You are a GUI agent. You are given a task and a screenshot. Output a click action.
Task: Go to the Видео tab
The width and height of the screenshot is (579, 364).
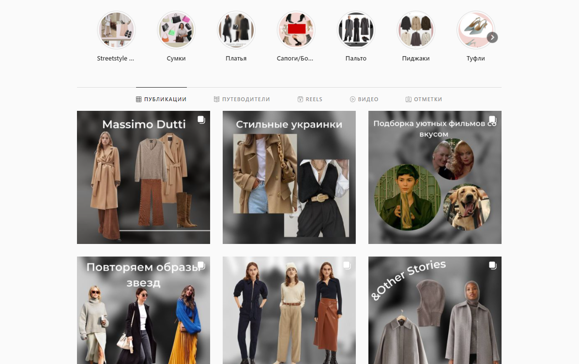click(364, 99)
